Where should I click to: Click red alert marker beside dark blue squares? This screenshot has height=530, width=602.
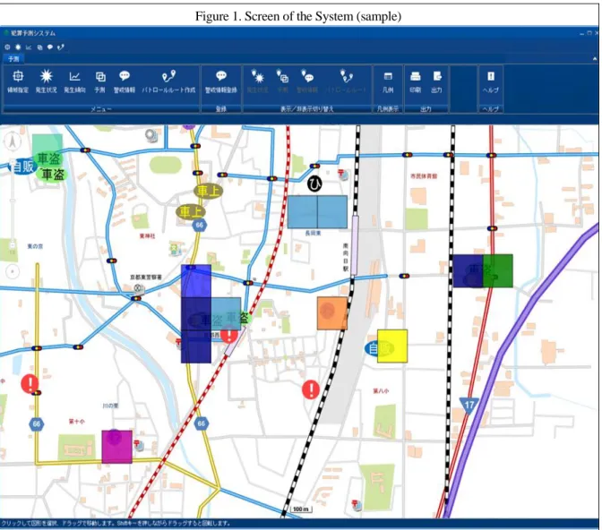click(x=229, y=335)
